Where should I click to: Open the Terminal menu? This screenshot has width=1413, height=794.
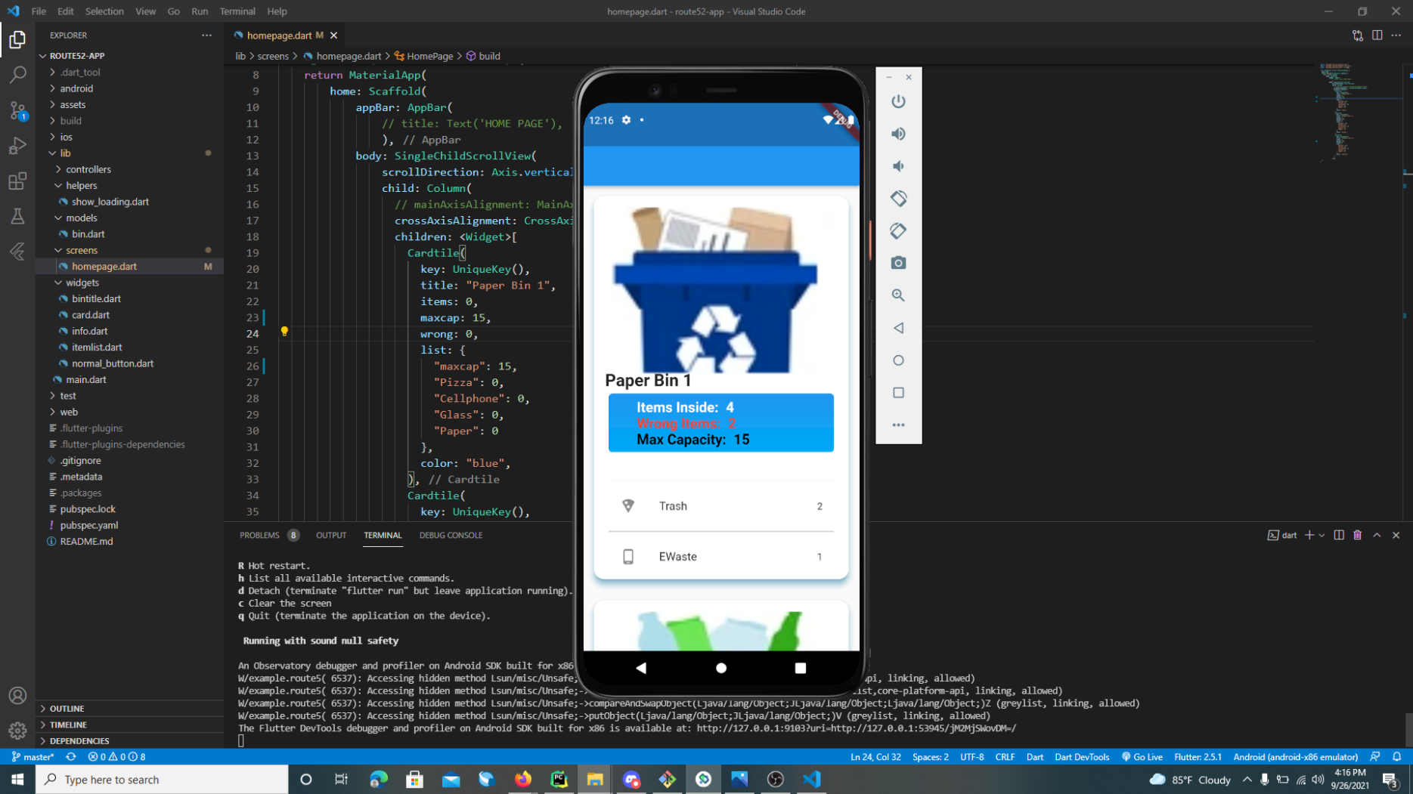(237, 11)
